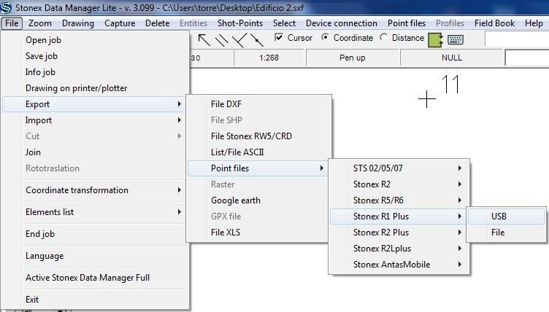Viewport: 549px width, 312px height.
Task: Click the green box with arrows icon
Action: click(x=436, y=40)
